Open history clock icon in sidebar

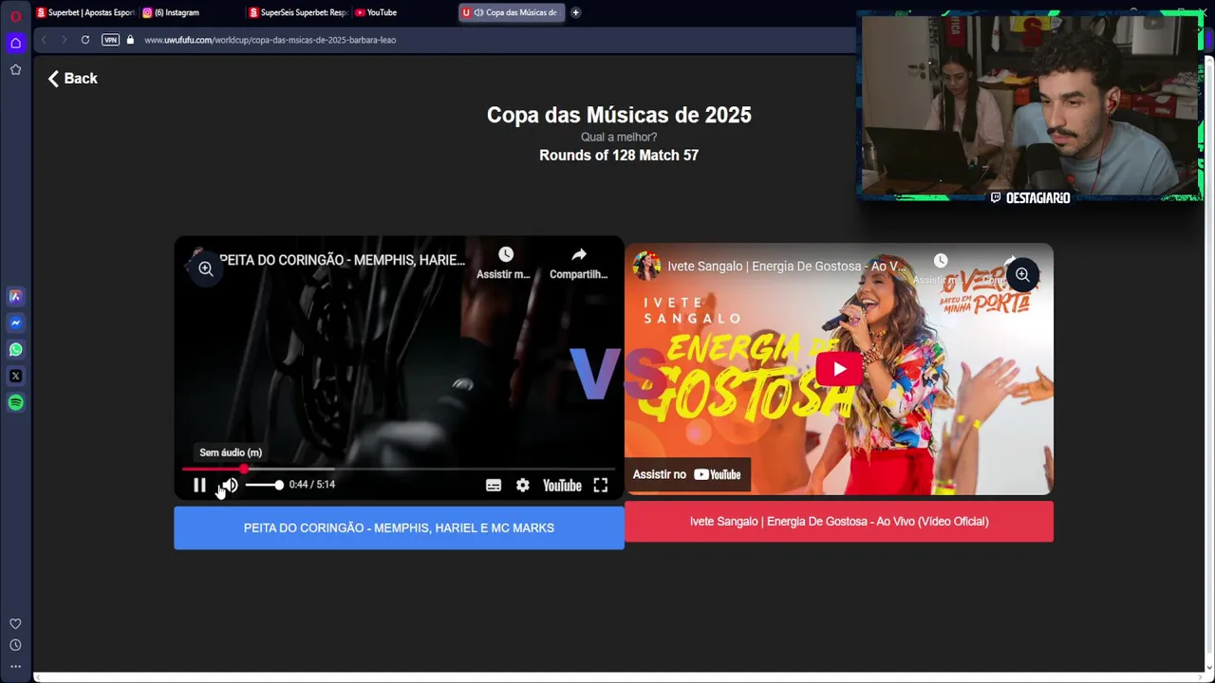click(x=15, y=645)
